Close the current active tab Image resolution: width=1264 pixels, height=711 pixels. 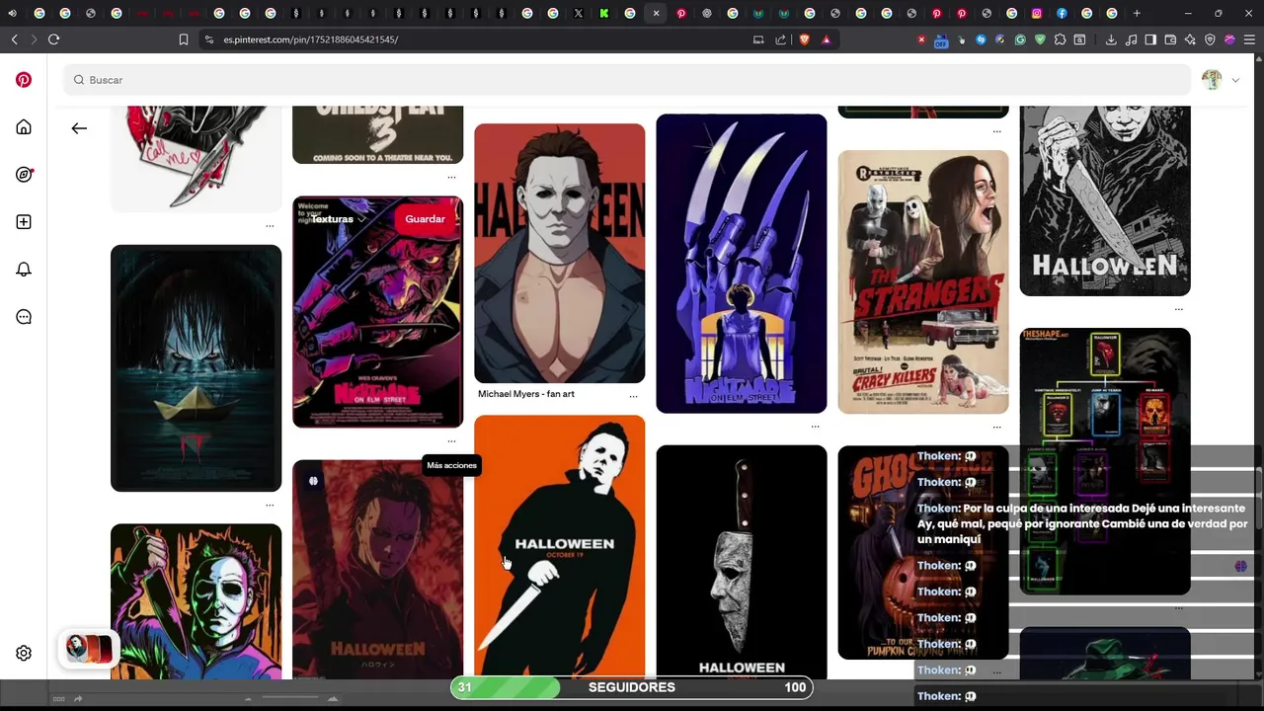656,13
